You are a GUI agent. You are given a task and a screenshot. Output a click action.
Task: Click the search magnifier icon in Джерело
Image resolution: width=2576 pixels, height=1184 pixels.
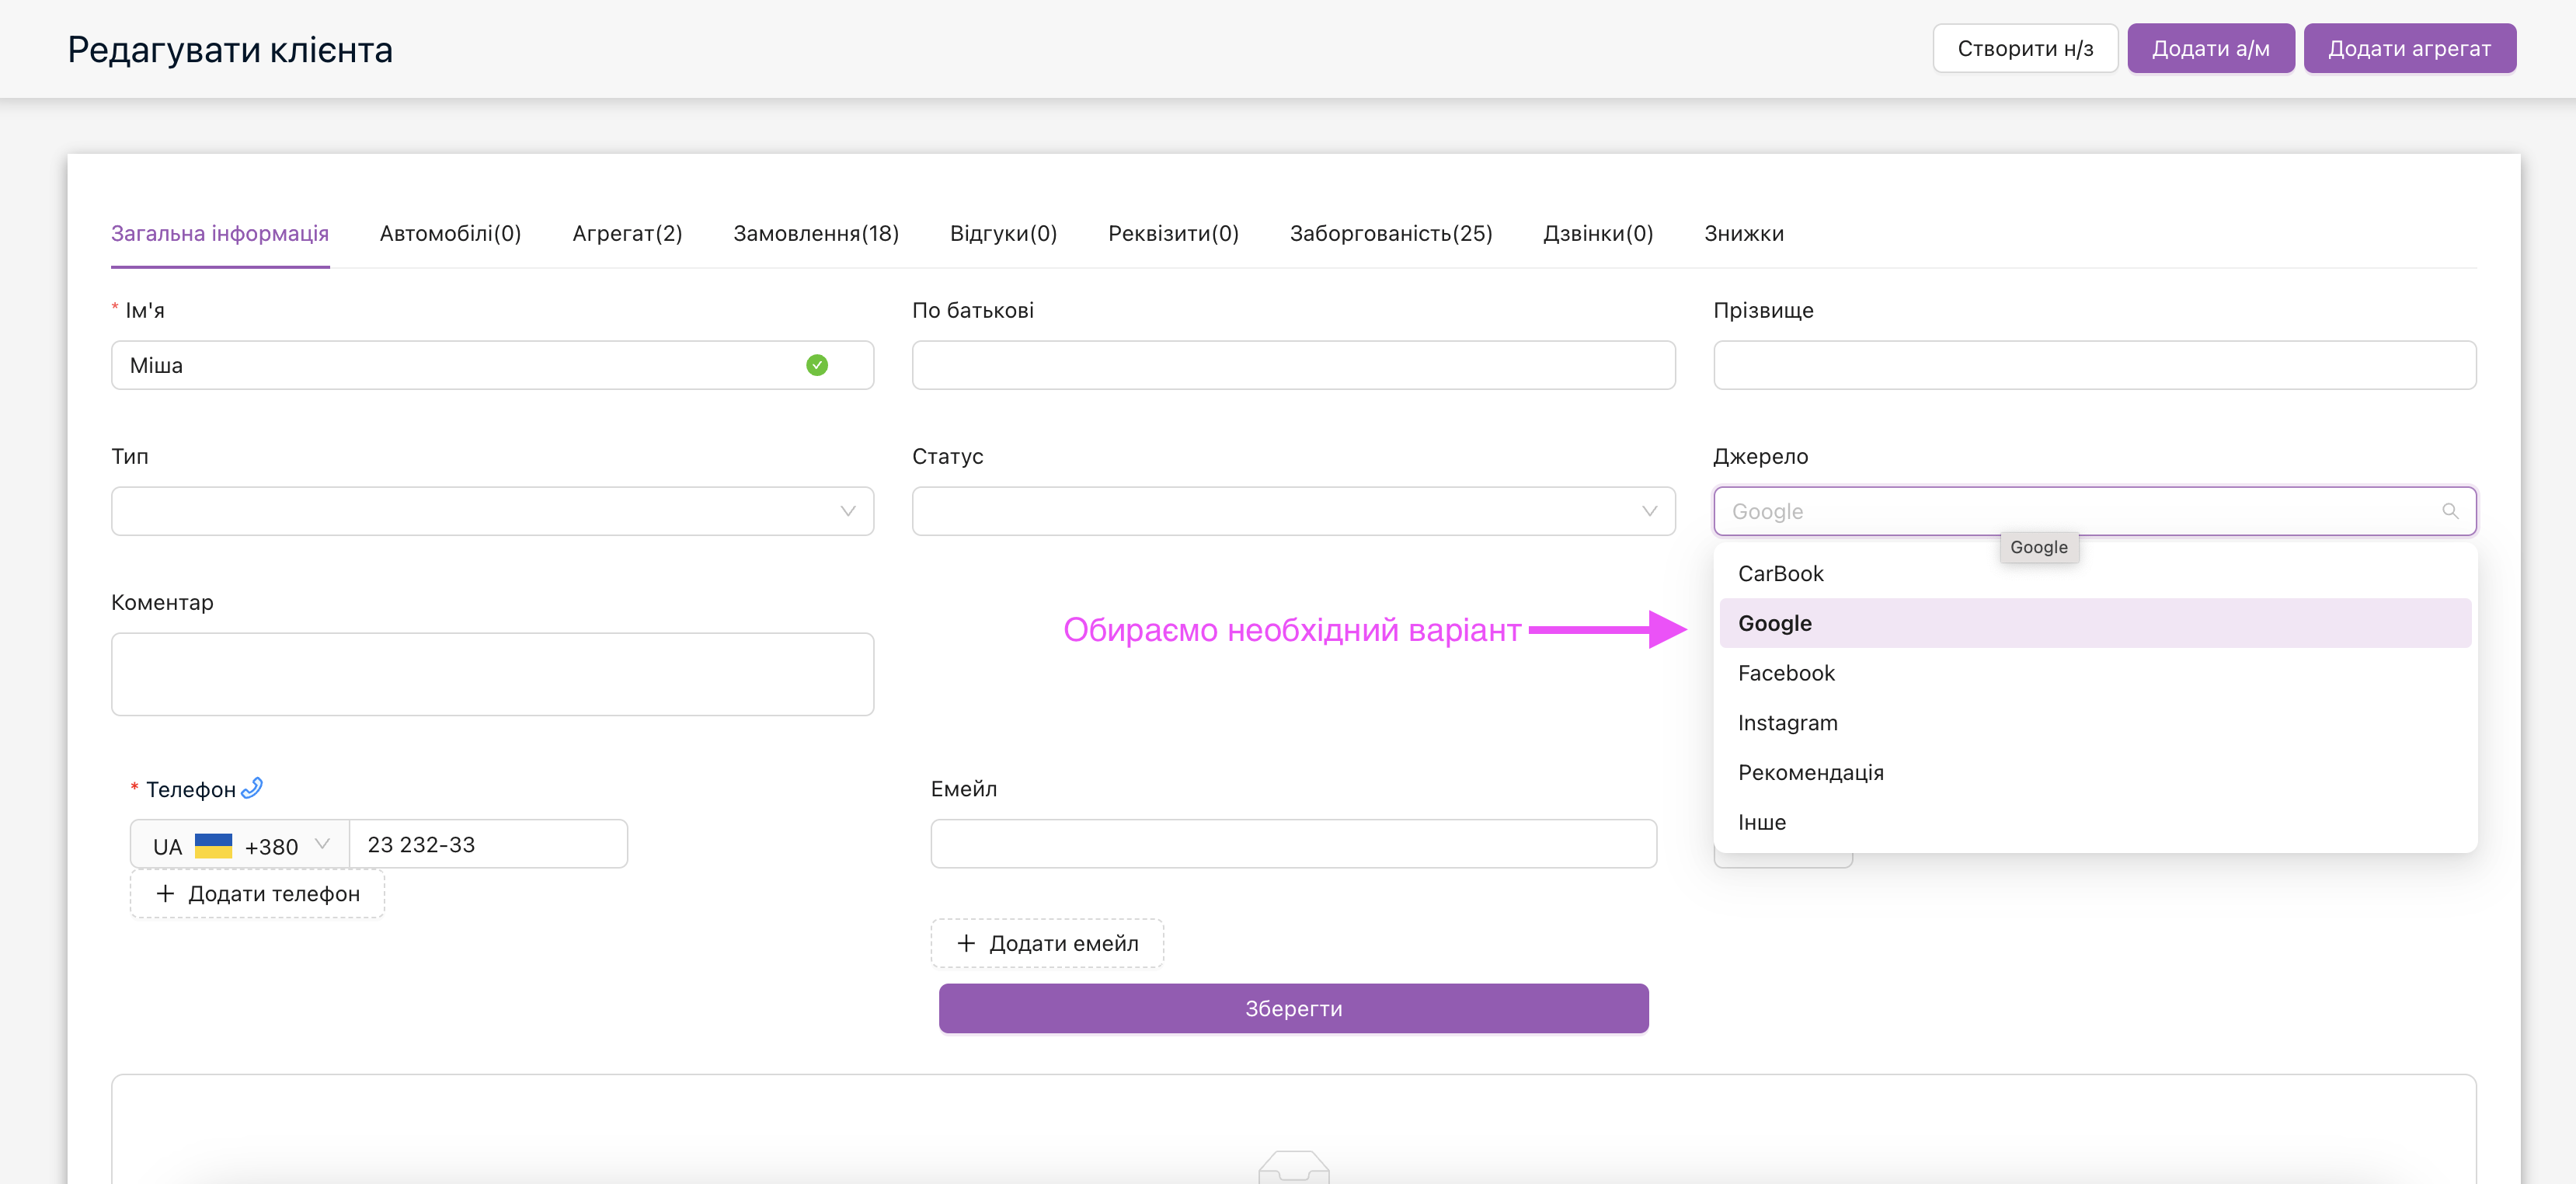2449,511
